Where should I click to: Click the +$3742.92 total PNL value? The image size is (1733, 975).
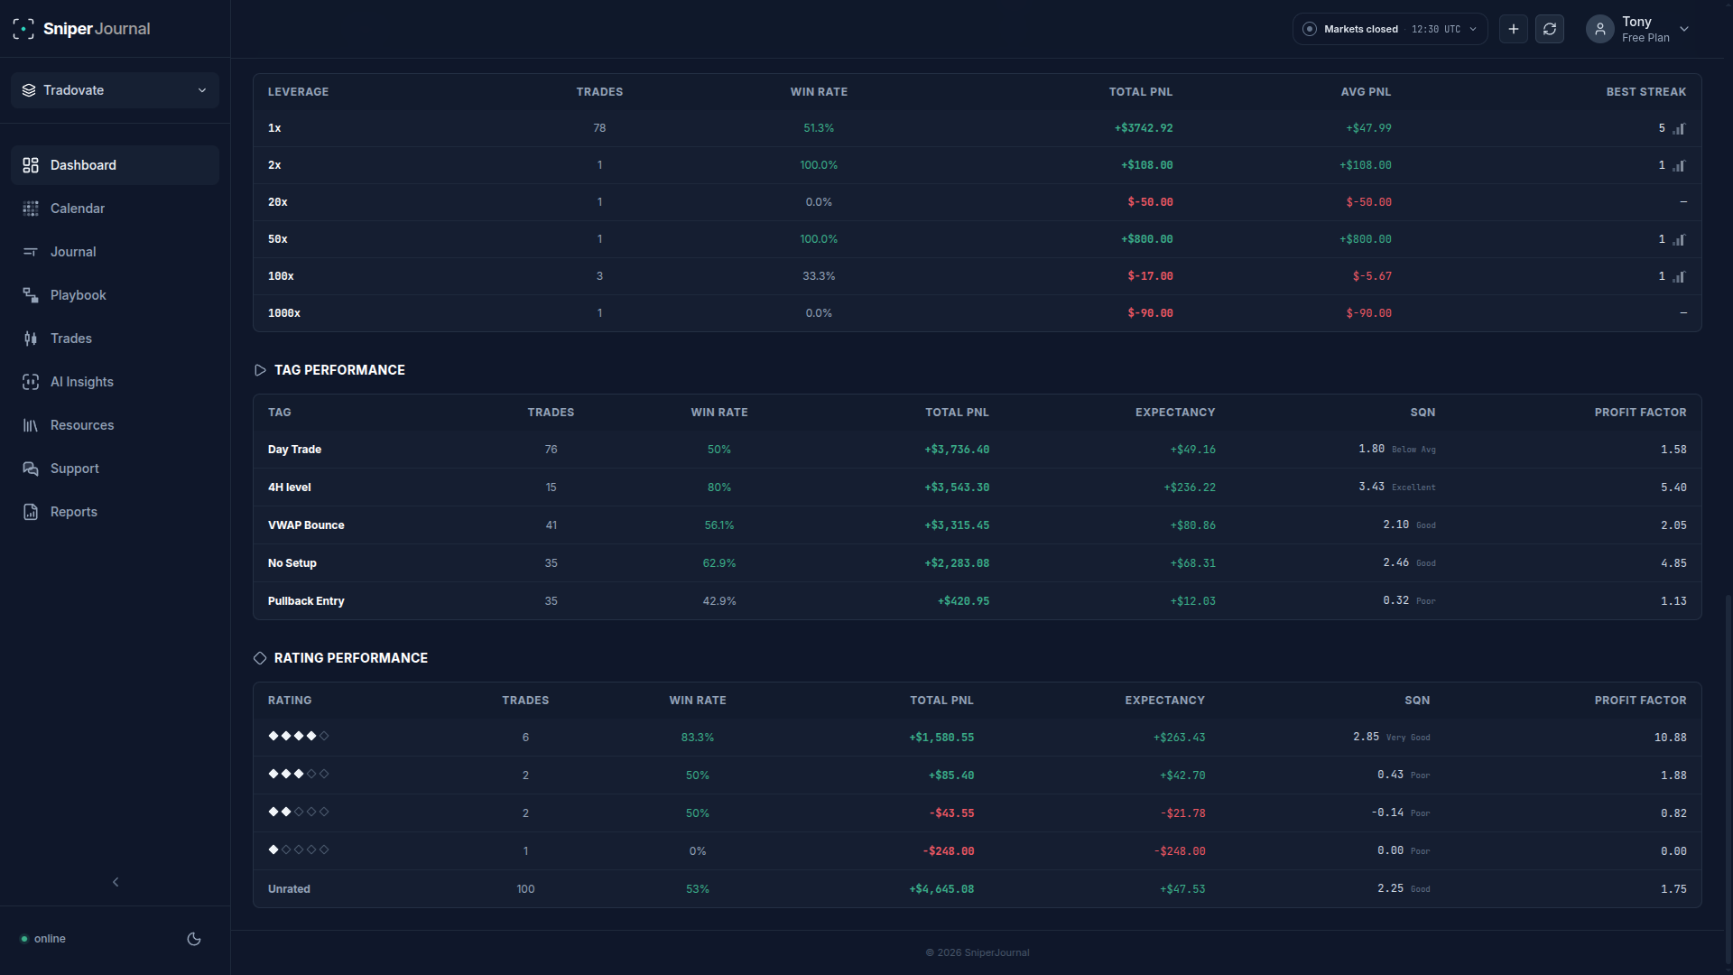[x=1144, y=128]
